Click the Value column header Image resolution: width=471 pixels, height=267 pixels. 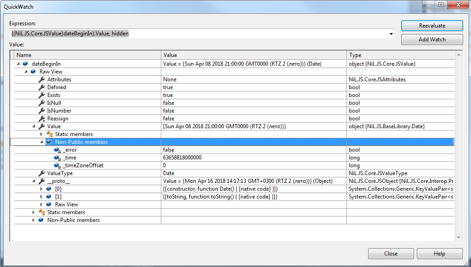click(x=253, y=55)
